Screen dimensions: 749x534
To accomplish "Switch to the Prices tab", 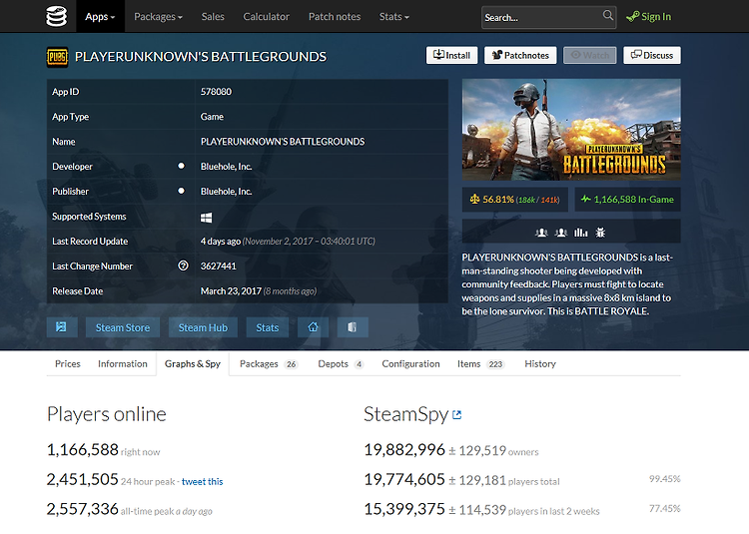I will click(67, 363).
